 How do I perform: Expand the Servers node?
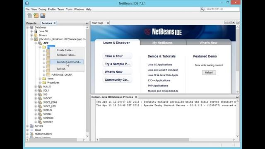(x=28, y=126)
